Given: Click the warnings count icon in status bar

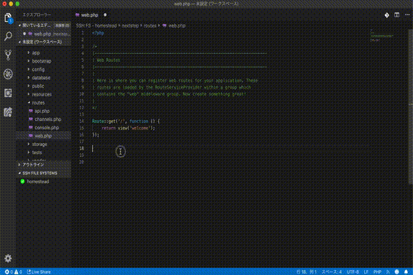Looking at the screenshot, I should click(x=17, y=272).
